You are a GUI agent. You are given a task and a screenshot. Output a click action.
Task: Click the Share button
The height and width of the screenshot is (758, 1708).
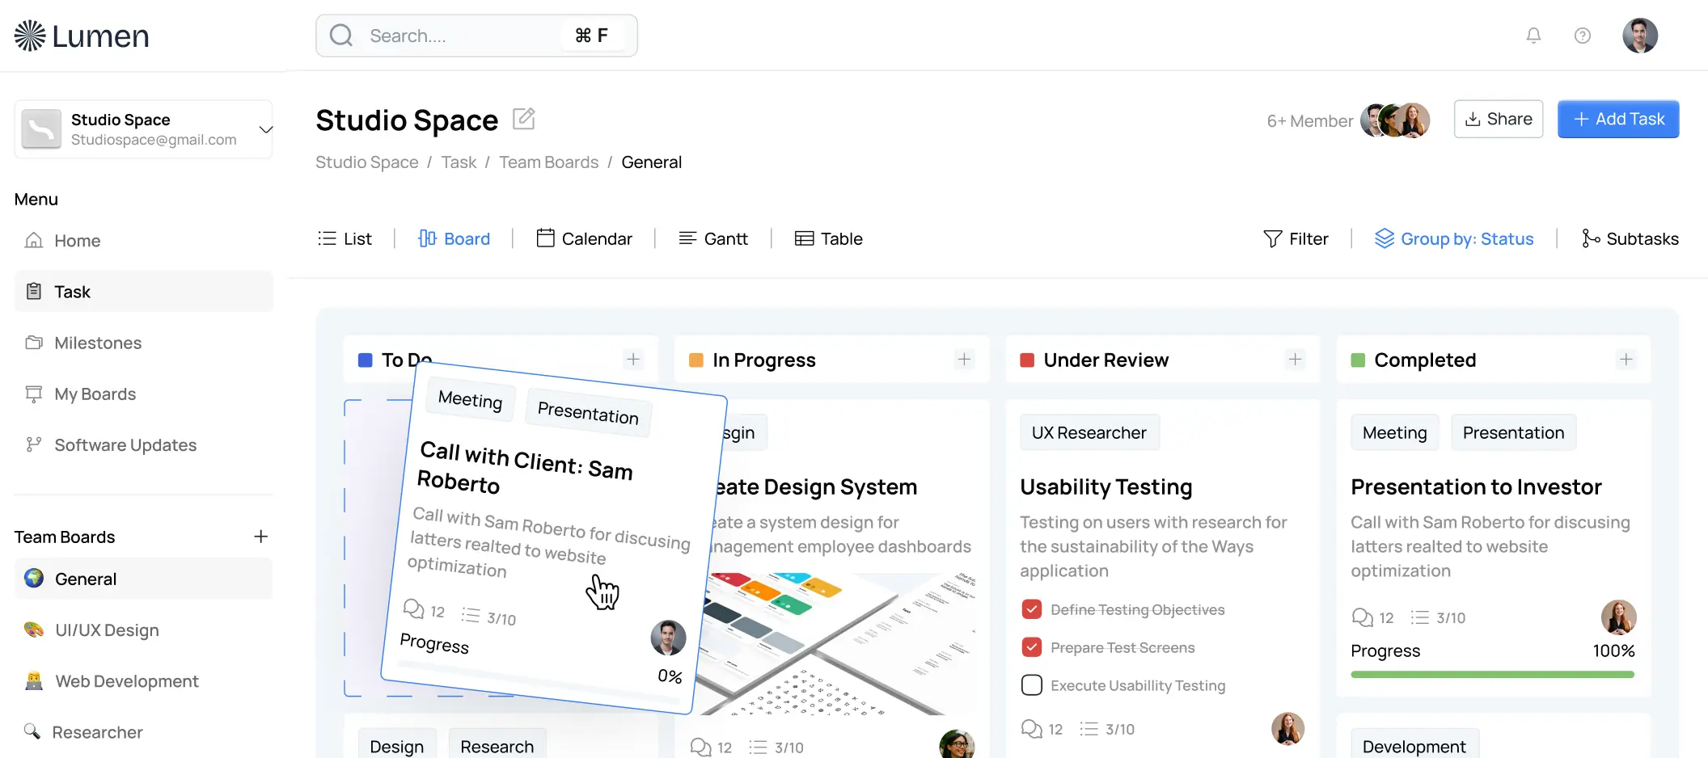[1498, 119]
